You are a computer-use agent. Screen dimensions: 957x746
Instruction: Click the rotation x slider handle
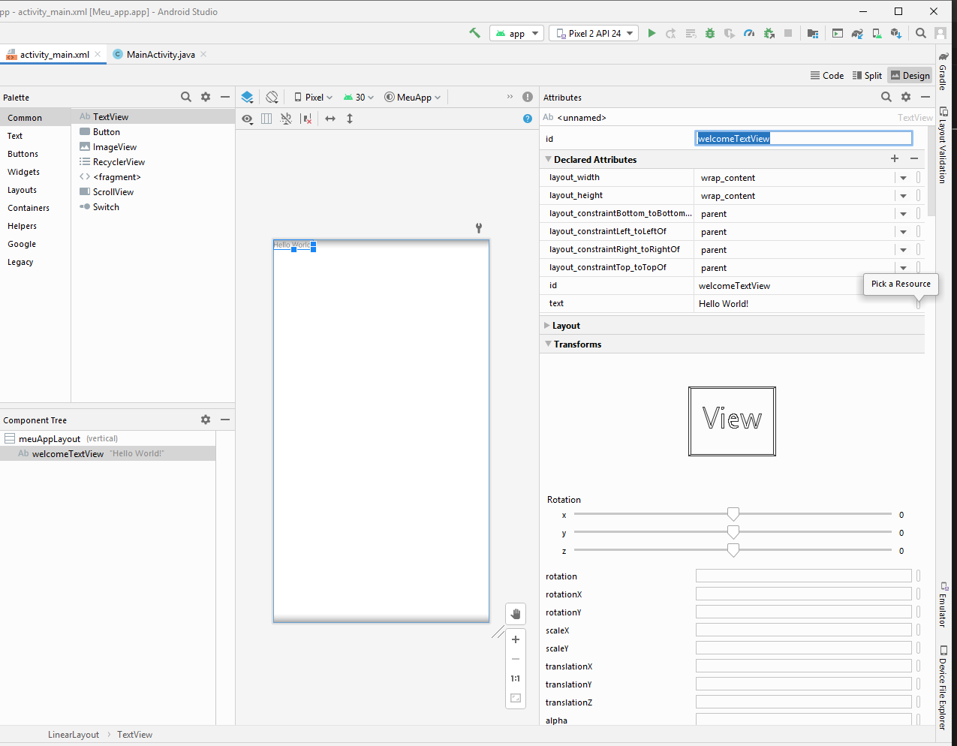(x=733, y=514)
